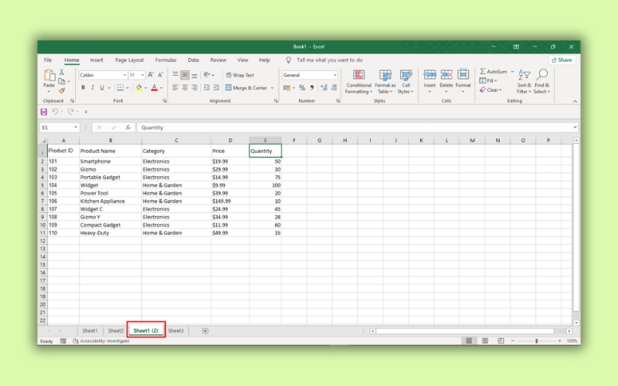
Task: Select the Sheet3 tab
Action: (176, 331)
